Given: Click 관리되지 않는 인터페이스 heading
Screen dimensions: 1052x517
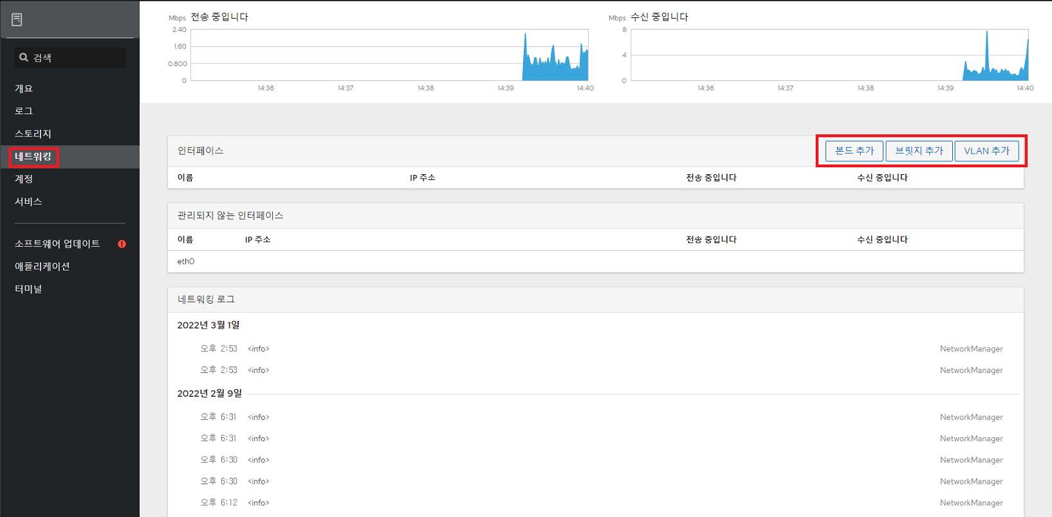Looking at the screenshot, I should 230,215.
